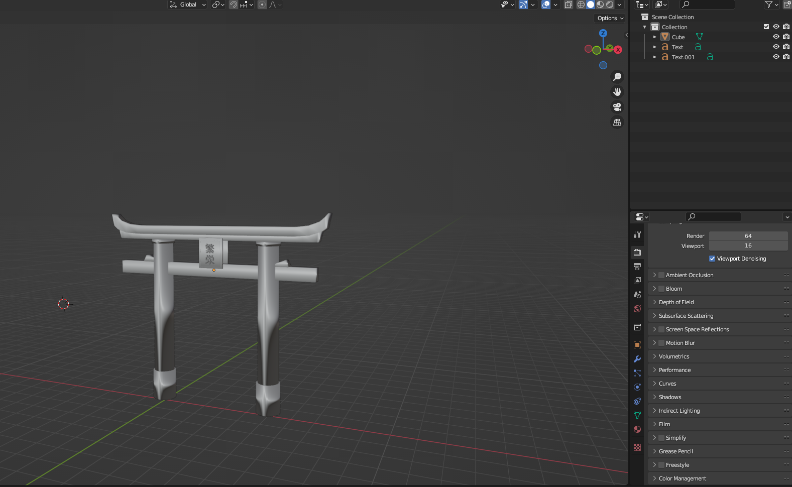
Task: Uncheck Collection exclude checkbox in outliner
Action: (766, 27)
